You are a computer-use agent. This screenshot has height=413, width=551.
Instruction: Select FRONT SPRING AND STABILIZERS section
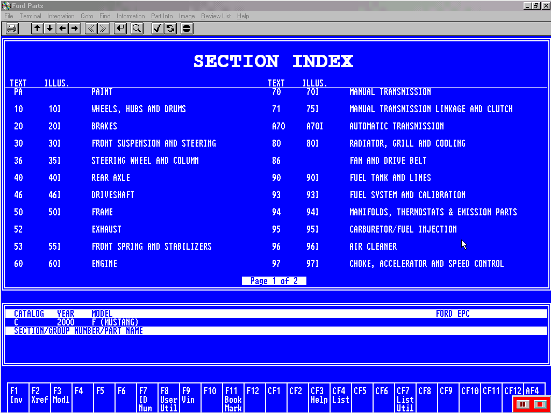[x=152, y=247]
